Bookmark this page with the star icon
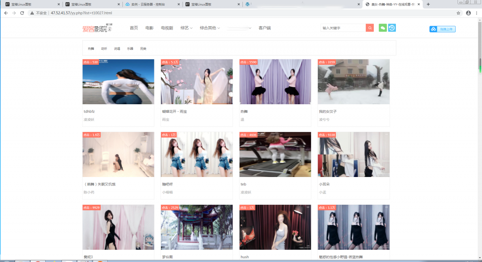The width and height of the screenshot is (482, 262). pyautogui.click(x=458, y=13)
